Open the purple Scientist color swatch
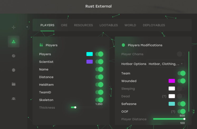 [x=90, y=62]
